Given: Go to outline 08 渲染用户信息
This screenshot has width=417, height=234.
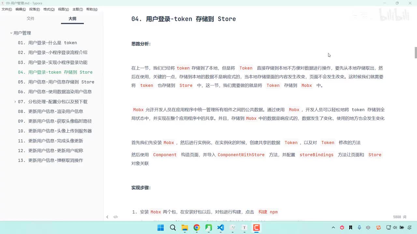Looking at the screenshot, I should tap(50, 111).
